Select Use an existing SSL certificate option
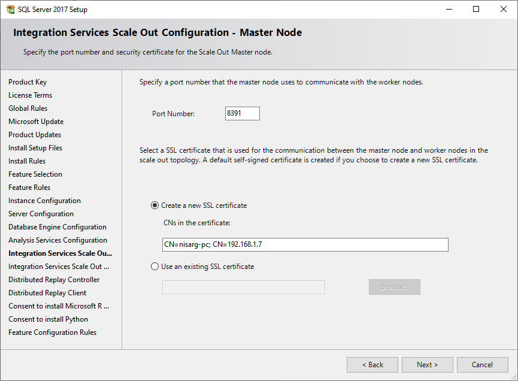Viewport: 518px width, 381px height. click(156, 267)
